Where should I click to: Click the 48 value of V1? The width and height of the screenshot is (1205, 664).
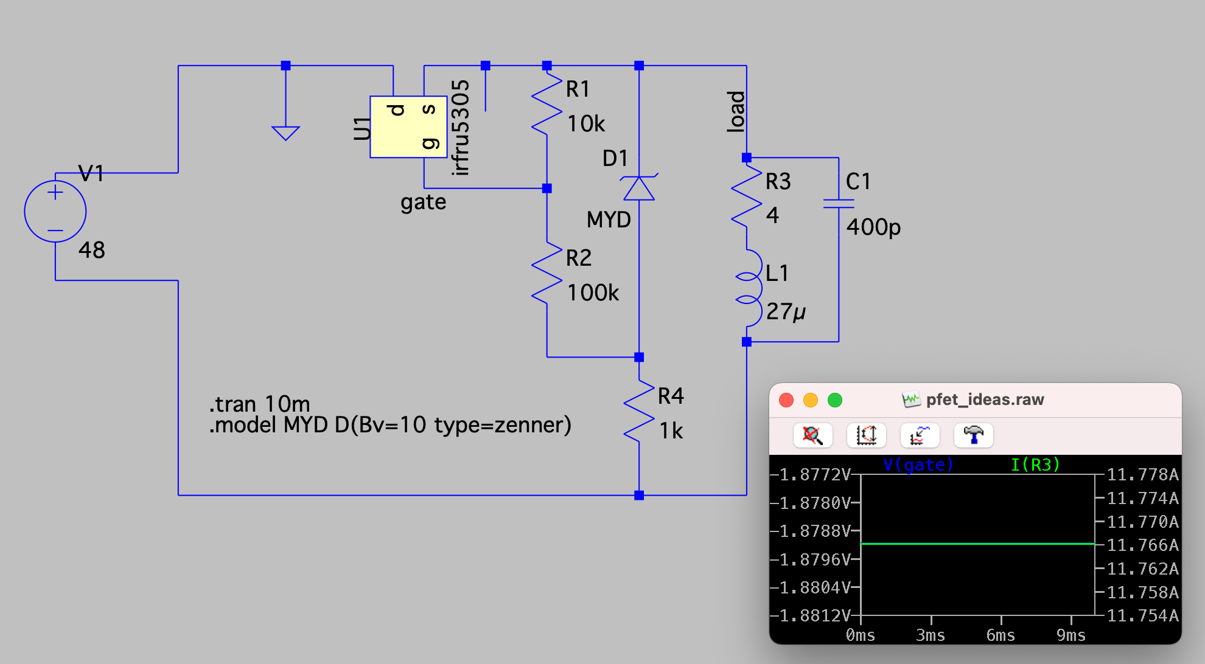tap(92, 250)
